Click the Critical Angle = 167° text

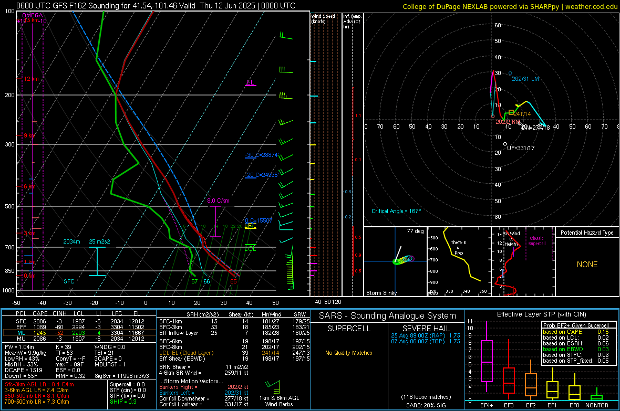pos(396,211)
